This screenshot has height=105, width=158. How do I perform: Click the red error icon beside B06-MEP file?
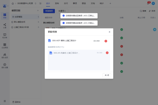pos(106,41)
